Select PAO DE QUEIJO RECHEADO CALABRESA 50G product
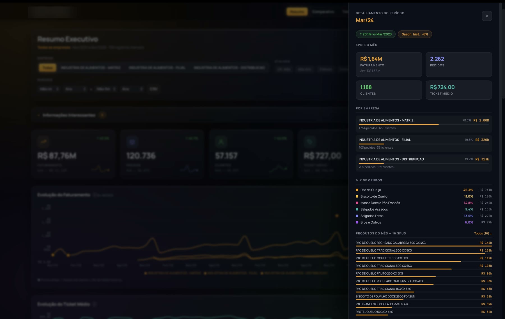Viewport: 505px width, 319px height. (x=424, y=243)
